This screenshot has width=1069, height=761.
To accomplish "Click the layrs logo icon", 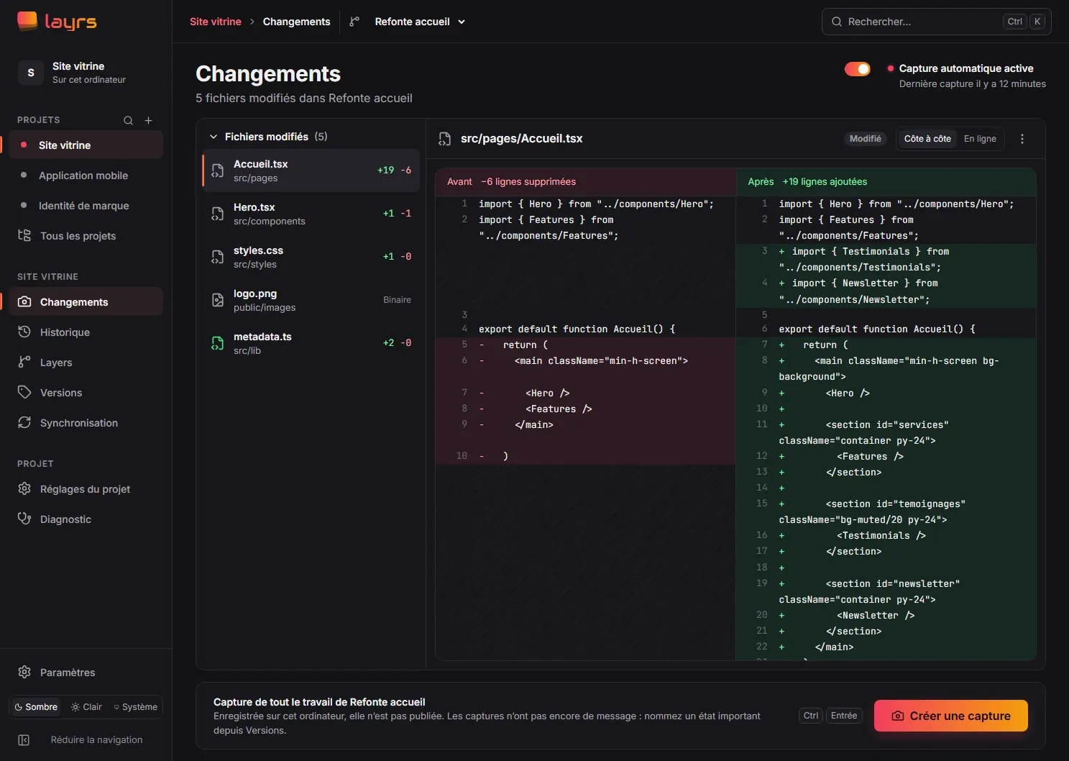I will [x=27, y=22].
